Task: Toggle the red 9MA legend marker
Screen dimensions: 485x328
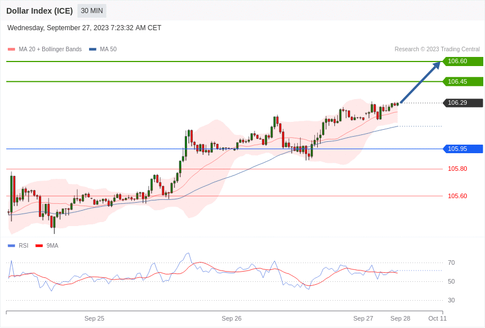Action: click(x=39, y=246)
